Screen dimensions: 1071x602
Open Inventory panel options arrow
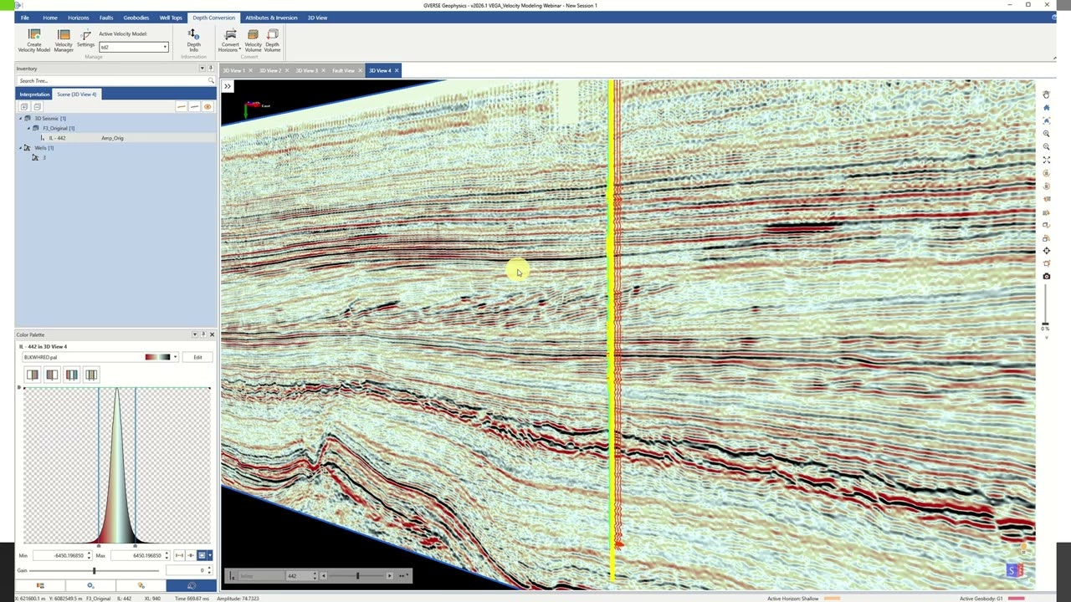click(x=202, y=69)
